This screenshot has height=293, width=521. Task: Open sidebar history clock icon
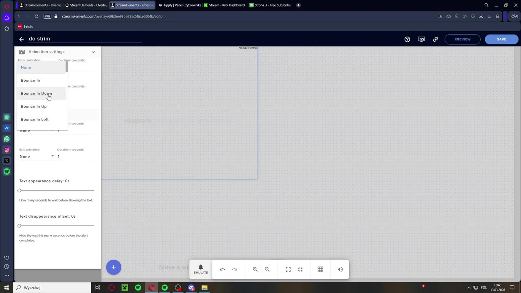[7, 267]
